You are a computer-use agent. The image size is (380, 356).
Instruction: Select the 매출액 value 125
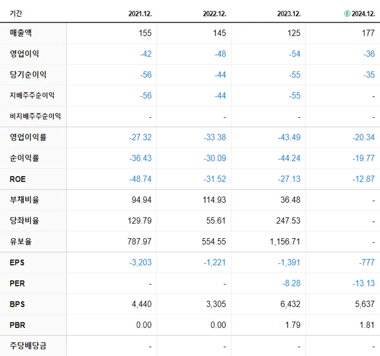(x=294, y=33)
